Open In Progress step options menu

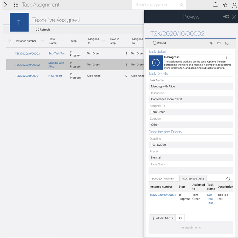[x=226, y=57]
